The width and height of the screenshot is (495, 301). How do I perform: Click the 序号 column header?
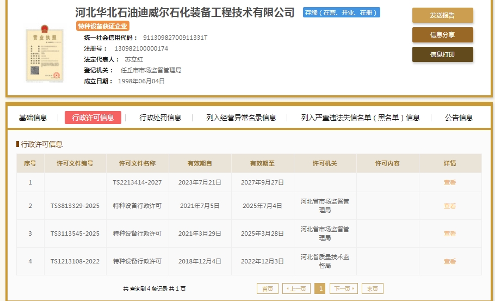click(x=30, y=163)
